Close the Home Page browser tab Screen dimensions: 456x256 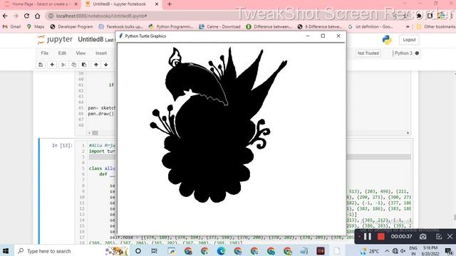76,4
